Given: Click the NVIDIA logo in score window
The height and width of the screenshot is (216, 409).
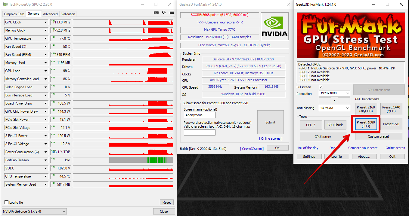Looking at the screenshot, I should 274,26.
